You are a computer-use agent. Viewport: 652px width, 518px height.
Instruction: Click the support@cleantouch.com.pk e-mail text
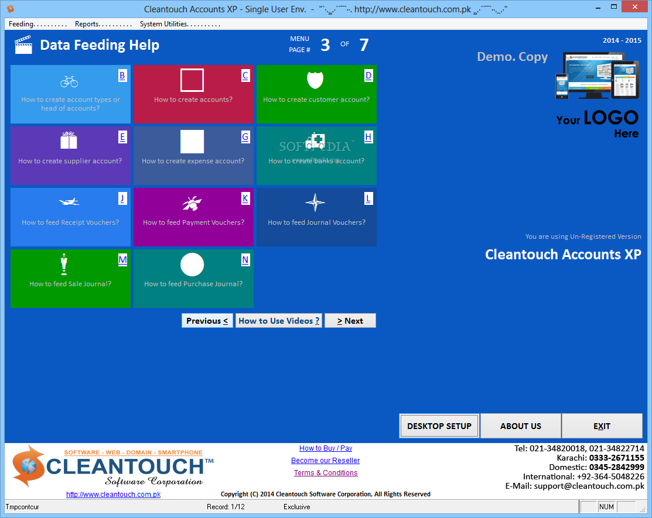[x=589, y=486]
